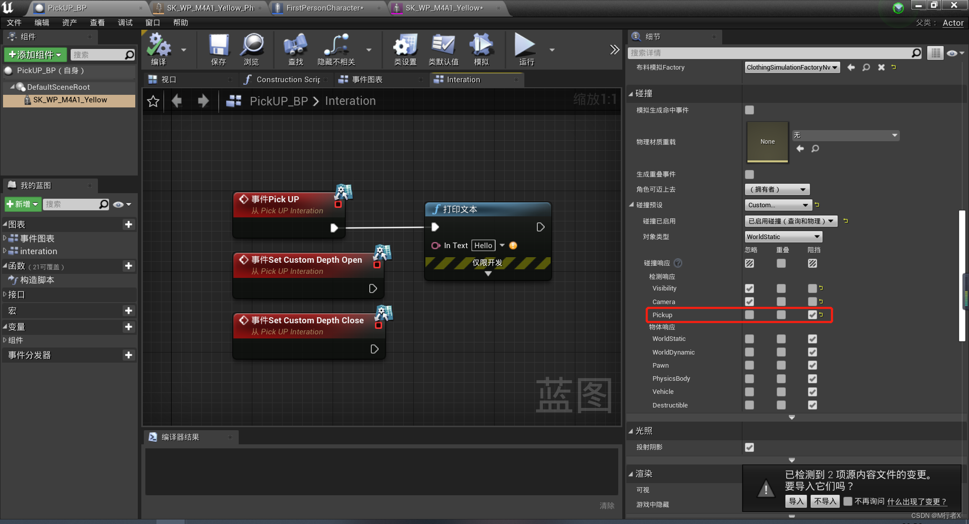Go forward with graph right arrow
The image size is (969, 524).
click(203, 101)
